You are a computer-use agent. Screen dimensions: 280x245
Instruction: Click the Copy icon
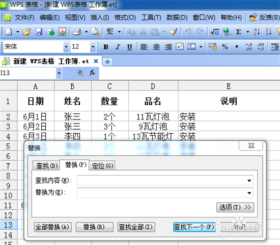(131, 32)
